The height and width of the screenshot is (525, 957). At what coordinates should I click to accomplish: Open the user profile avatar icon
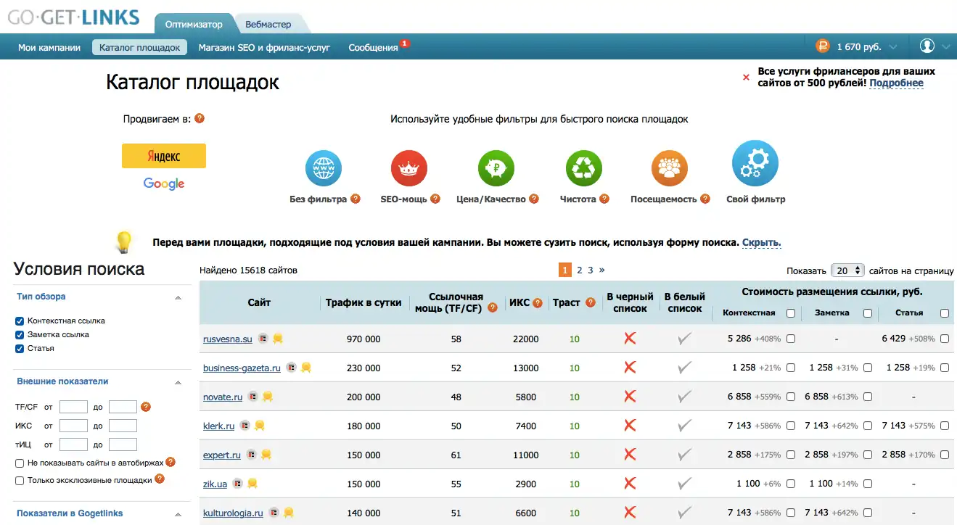pyautogui.click(x=927, y=46)
